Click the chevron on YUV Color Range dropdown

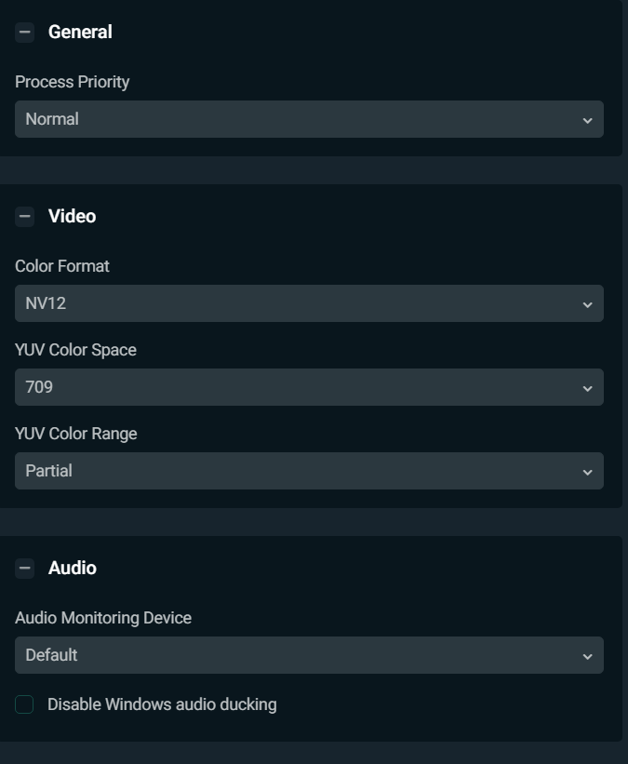pos(586,471)
